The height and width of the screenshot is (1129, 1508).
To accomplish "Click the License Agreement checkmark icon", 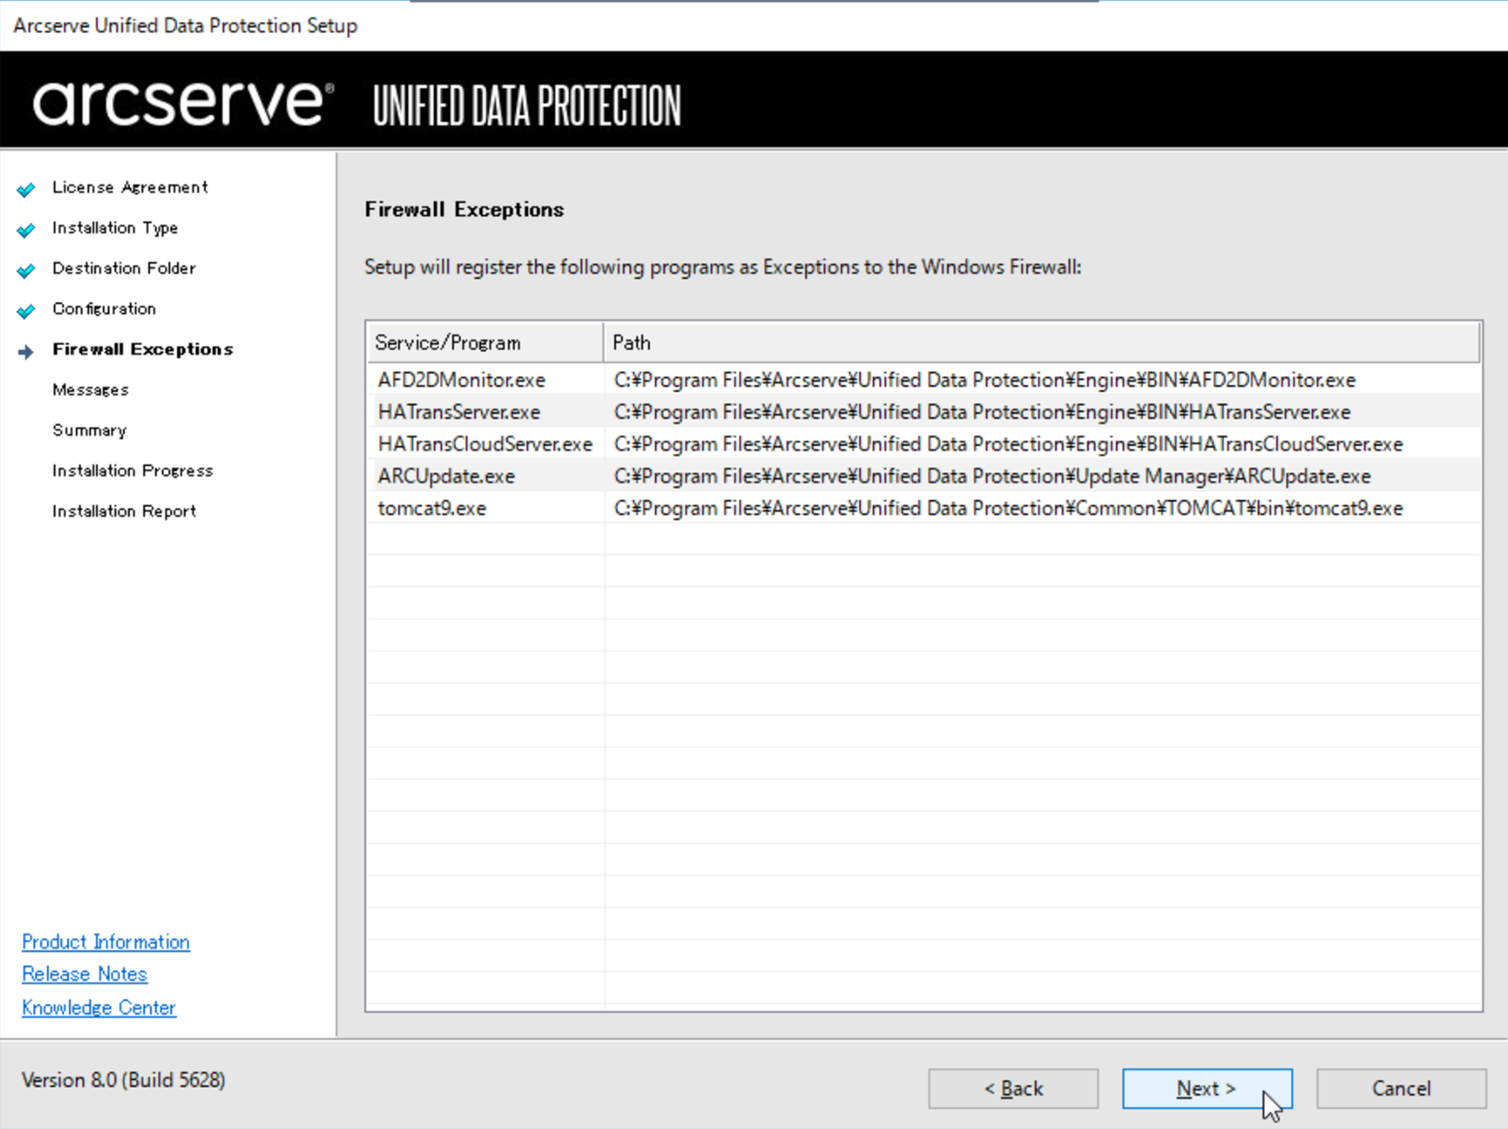I will 26,189.
